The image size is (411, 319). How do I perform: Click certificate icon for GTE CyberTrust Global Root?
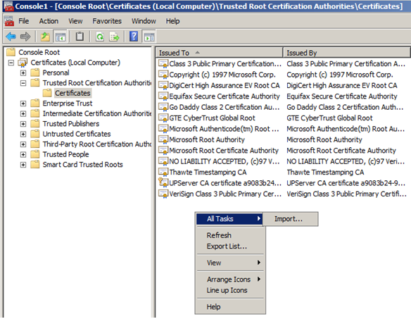click(163, 118)
